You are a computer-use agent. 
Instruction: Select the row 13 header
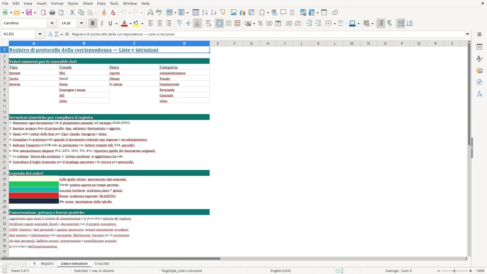click(x=4, y=117)
